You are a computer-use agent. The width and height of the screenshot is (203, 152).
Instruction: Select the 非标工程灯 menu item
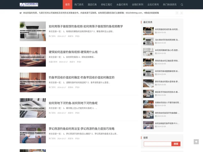click(107, 5)
